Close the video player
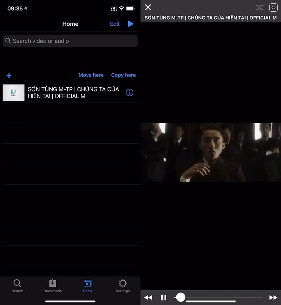Viewport: 281px width, 305px height. pyautogui.click(x=148, y=7)
